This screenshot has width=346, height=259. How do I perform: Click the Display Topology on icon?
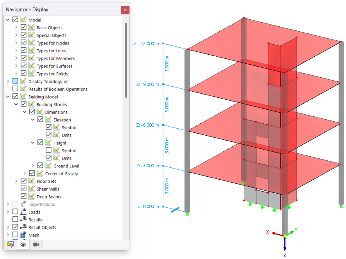pyautogui.click(x=23, y=81)
